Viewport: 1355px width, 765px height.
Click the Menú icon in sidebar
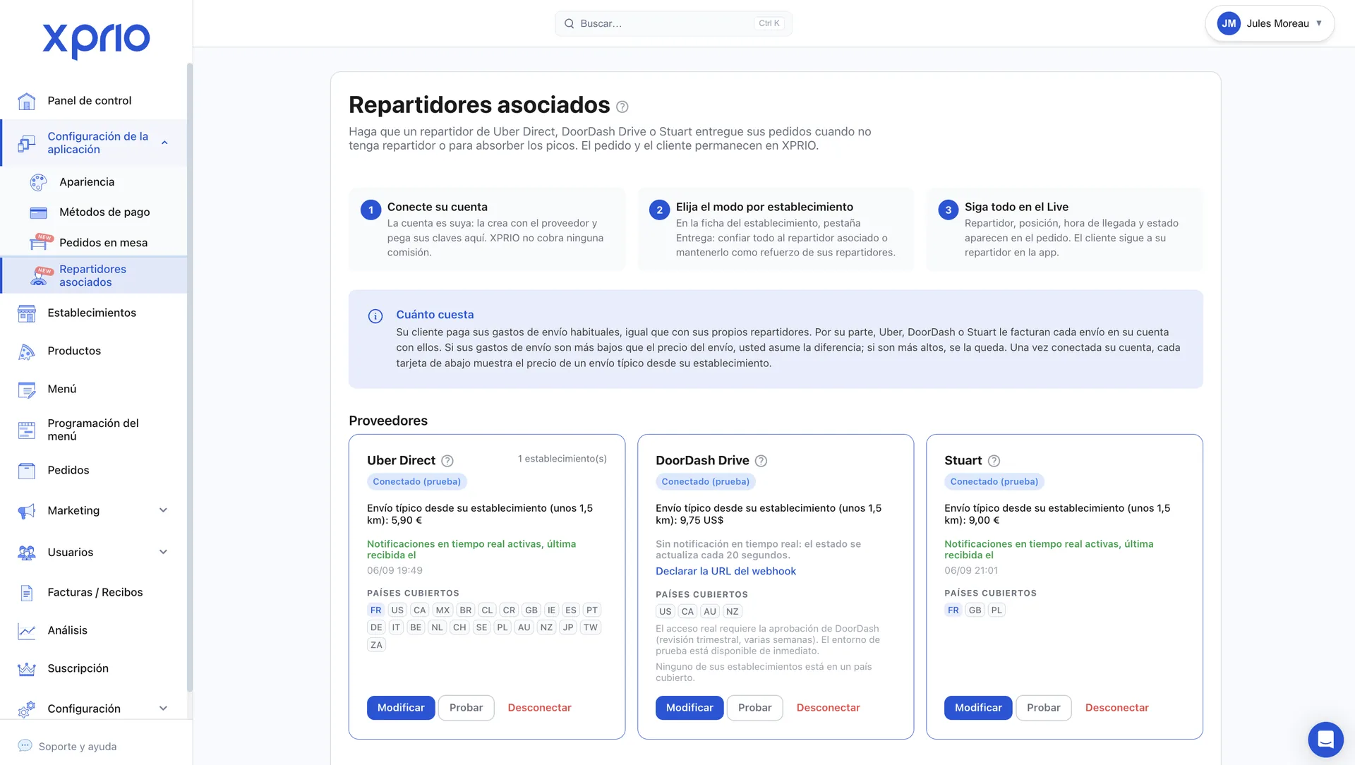click(x=27, y=390)
